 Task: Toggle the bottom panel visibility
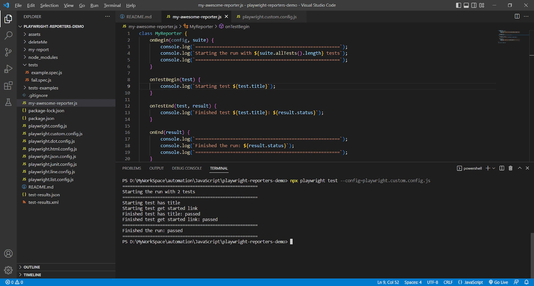466,5
